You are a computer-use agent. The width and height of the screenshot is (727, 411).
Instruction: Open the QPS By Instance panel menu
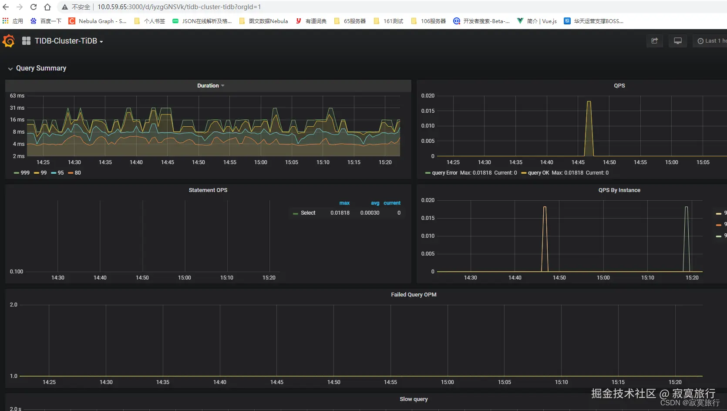click(619, 190)
